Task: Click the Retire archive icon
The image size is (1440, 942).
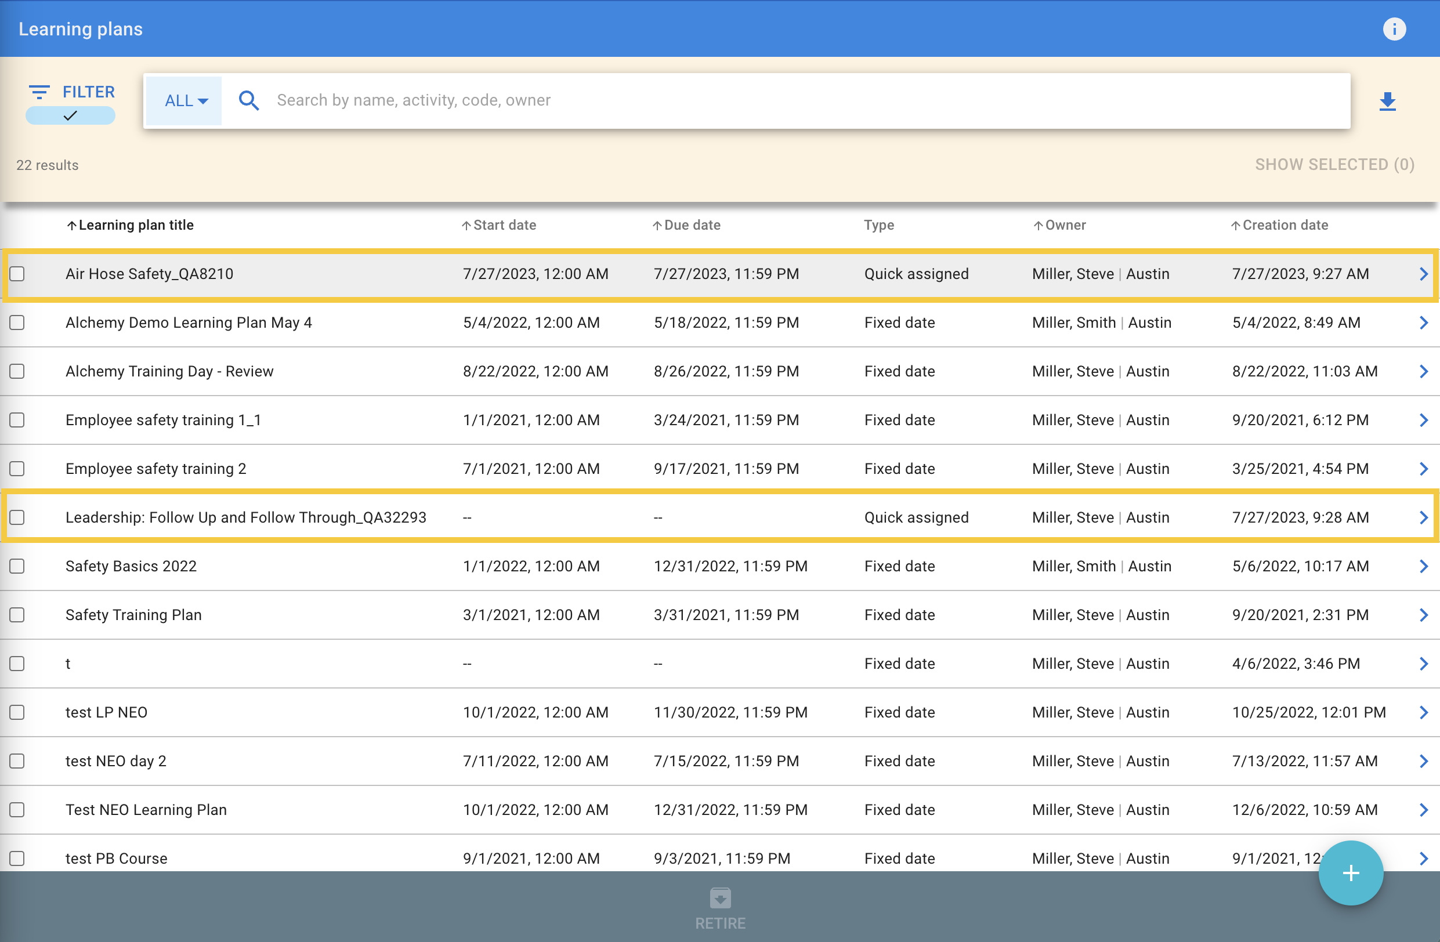Action: click(720, 898)
